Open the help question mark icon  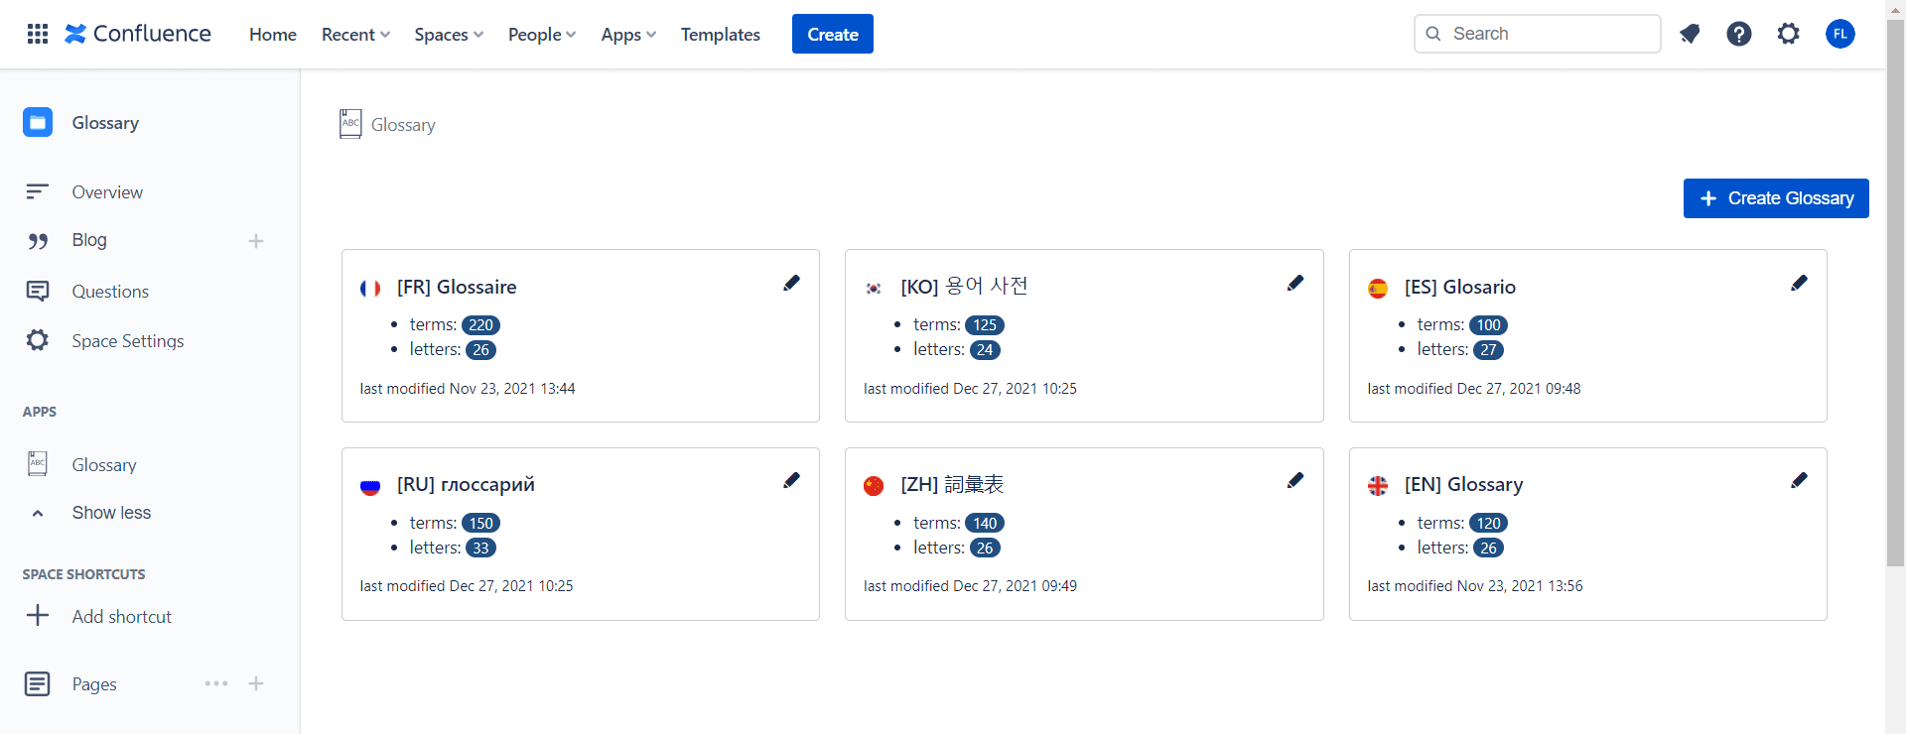(x=1739, y=34)
